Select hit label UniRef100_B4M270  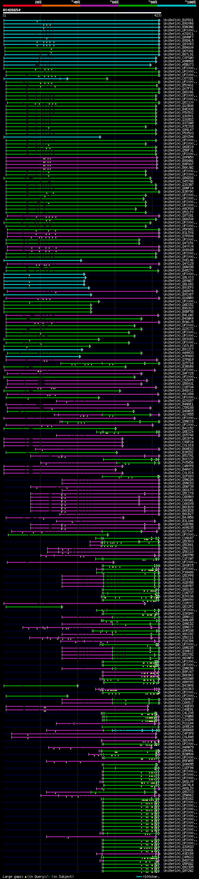click(178, 271)
